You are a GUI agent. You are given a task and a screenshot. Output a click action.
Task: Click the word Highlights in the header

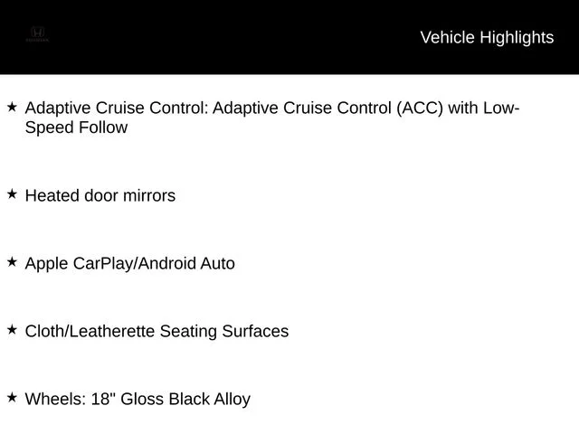[517, 38]
